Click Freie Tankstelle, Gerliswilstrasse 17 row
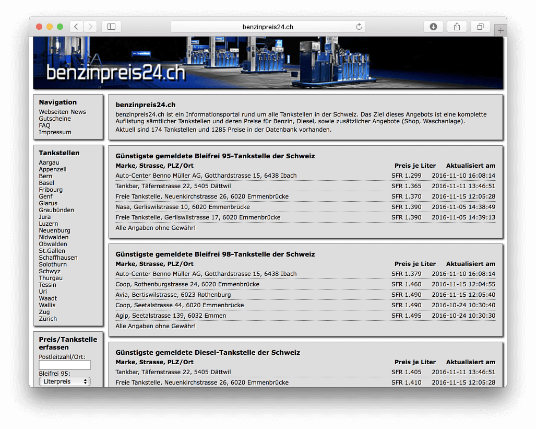 click(x=305, y=217)
